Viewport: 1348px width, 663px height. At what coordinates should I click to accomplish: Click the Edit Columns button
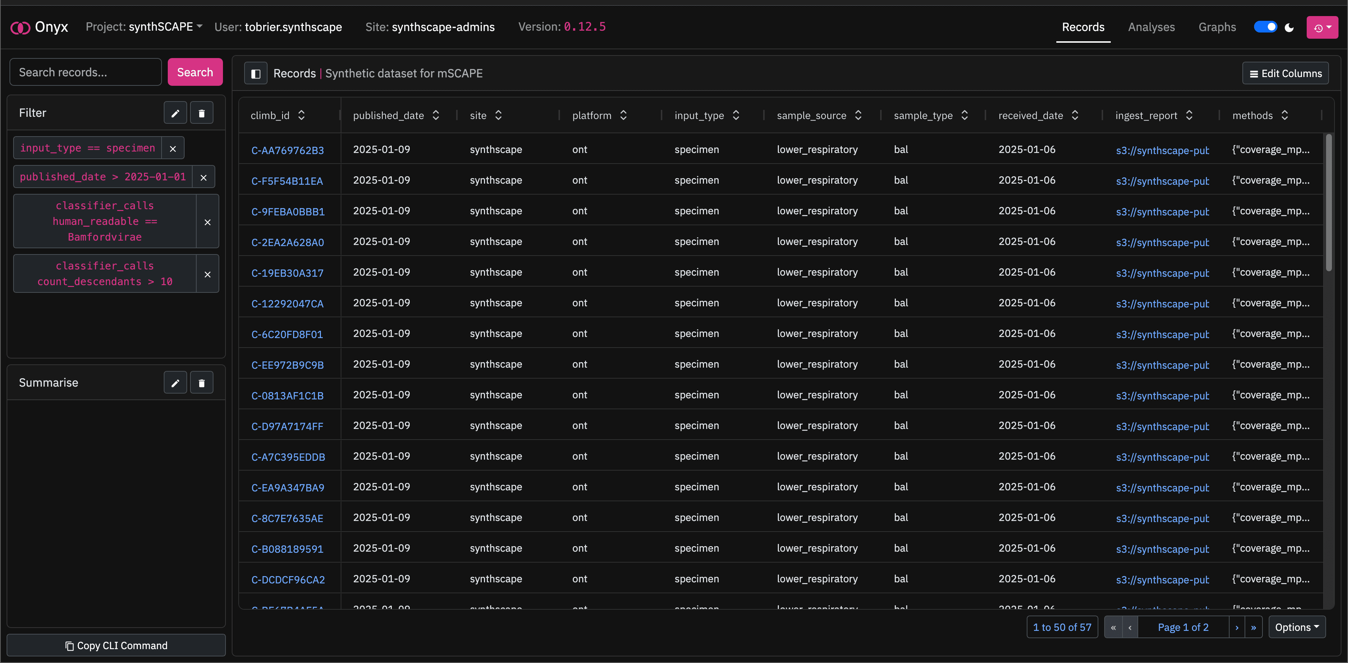point(1285,73)
